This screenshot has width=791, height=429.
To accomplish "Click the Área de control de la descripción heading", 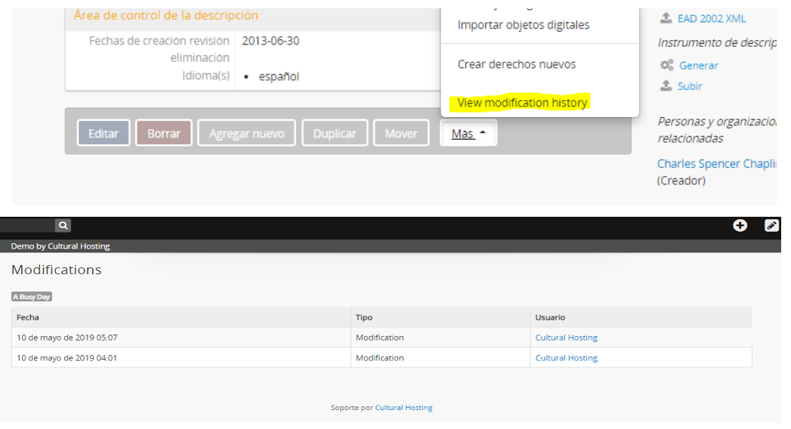I will point(166,15).
